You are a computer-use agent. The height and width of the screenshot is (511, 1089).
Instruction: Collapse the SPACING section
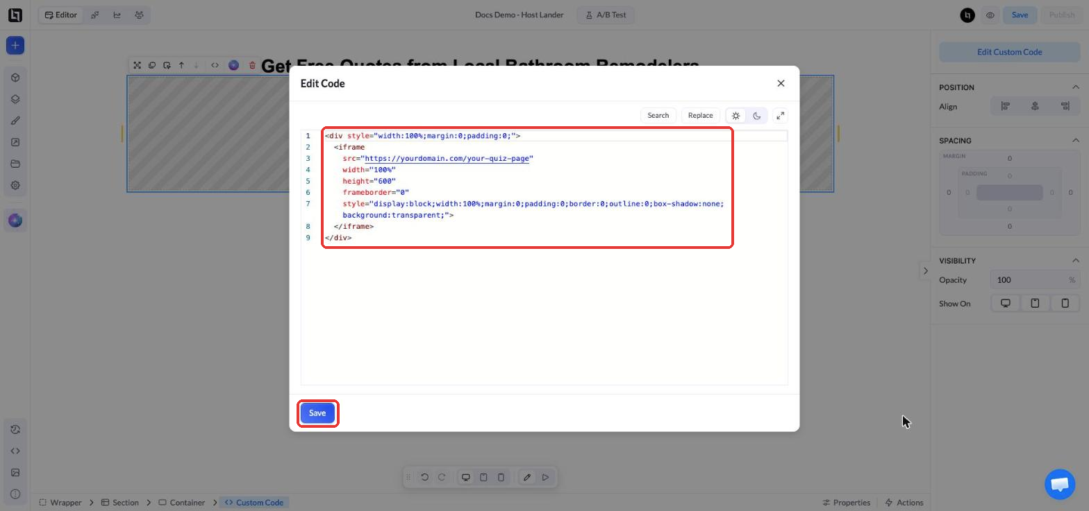point(1075,140)
